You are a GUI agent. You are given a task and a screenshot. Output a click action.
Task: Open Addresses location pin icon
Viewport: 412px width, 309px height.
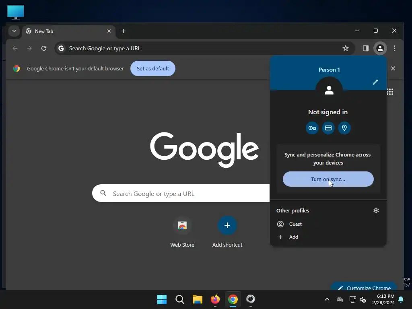coord(344,128)
